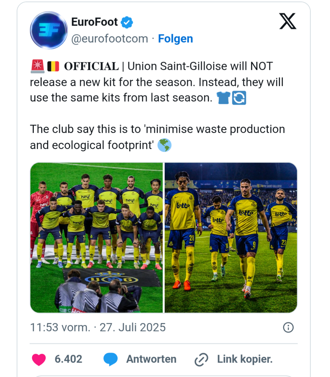
Task: Click the tweet text about minimising waste
Action: pos(157,137)
